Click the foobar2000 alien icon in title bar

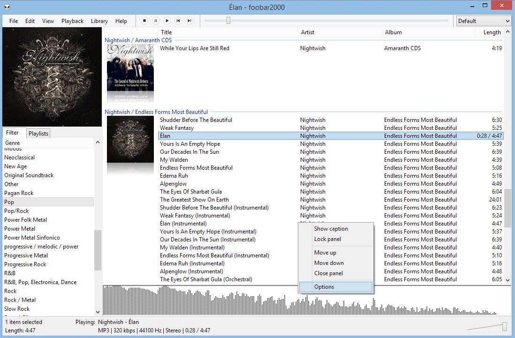tap(7, 7)
